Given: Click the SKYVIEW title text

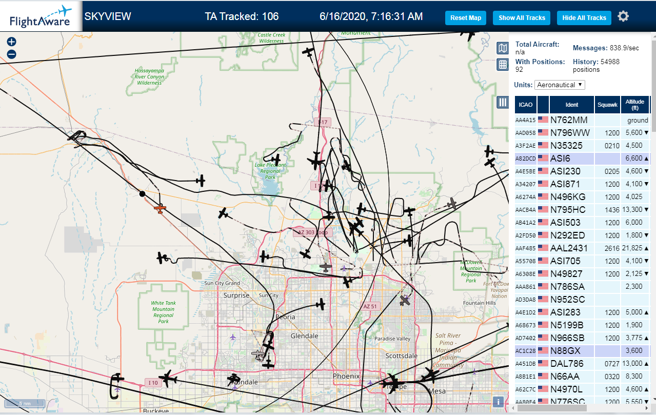Looking at the screenshot, I should [x=108, y=16].
